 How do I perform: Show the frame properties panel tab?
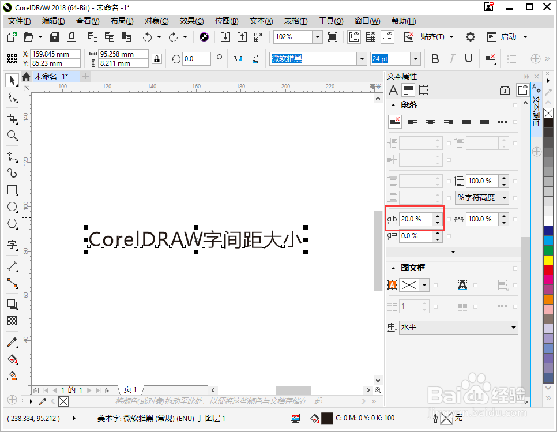[423, 90]
